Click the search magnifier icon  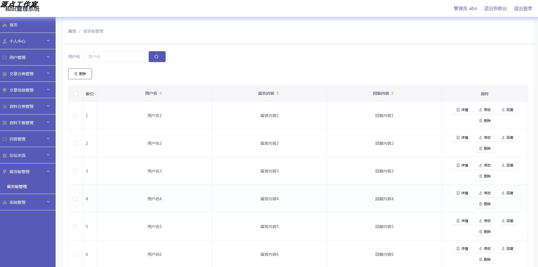[157, 56]
